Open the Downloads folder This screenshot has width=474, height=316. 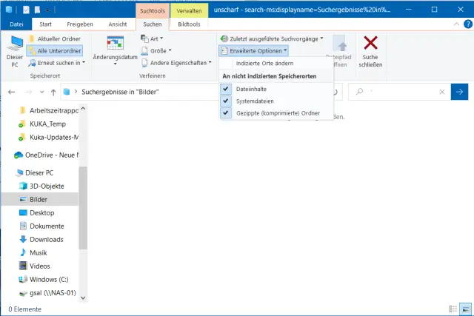click(41, 239)
